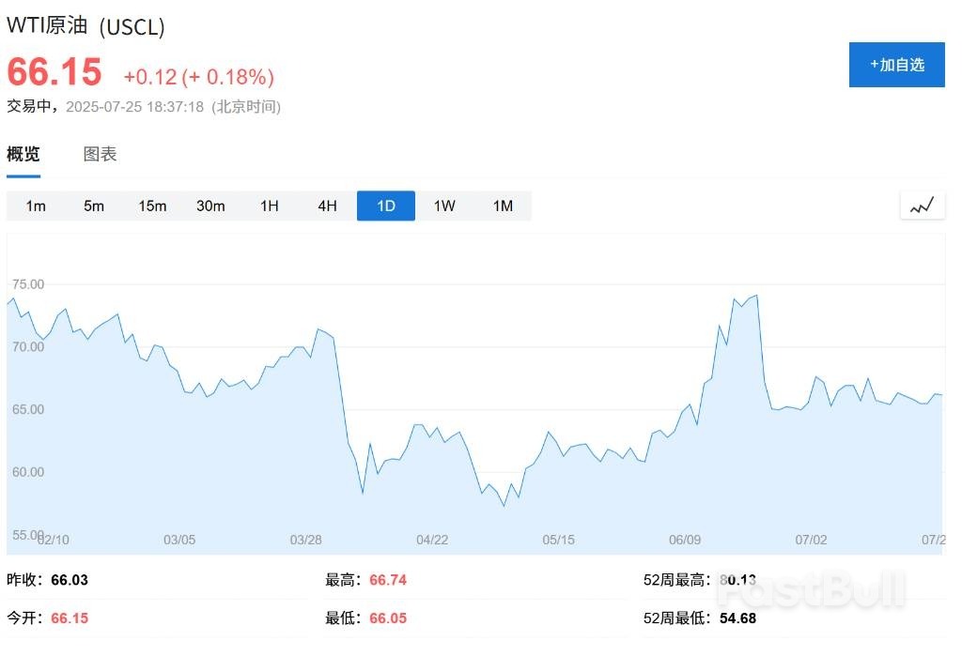
Task: Click the 最高 value 66.74
Action: (388, 581)
